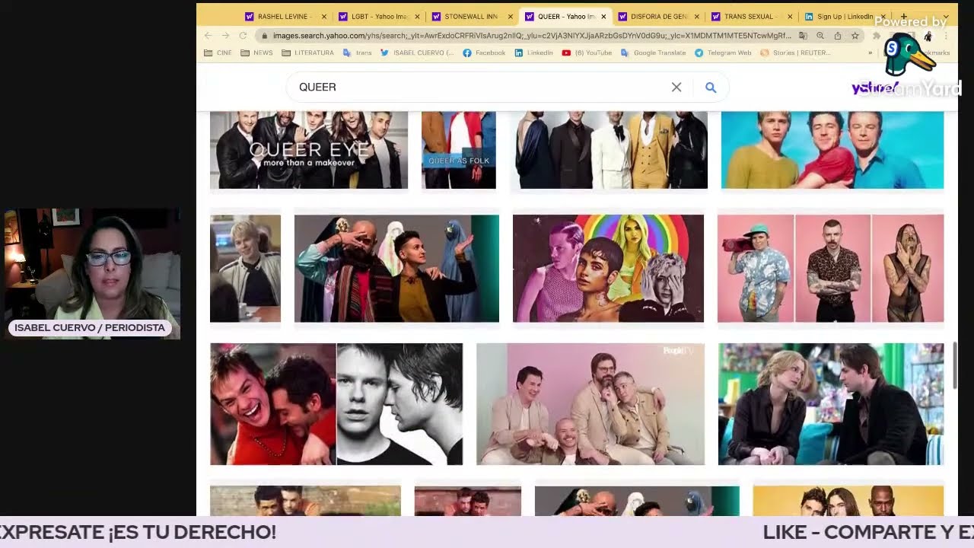Reload the current page
This screenshot has width=974, height=548.
point(243,36)
